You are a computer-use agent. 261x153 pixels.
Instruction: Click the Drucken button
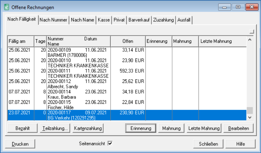pyautogui.click(x=21, y=144)
